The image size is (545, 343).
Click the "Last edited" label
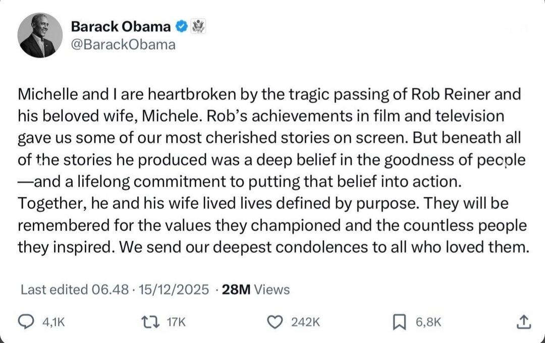[x=54, y=290]
